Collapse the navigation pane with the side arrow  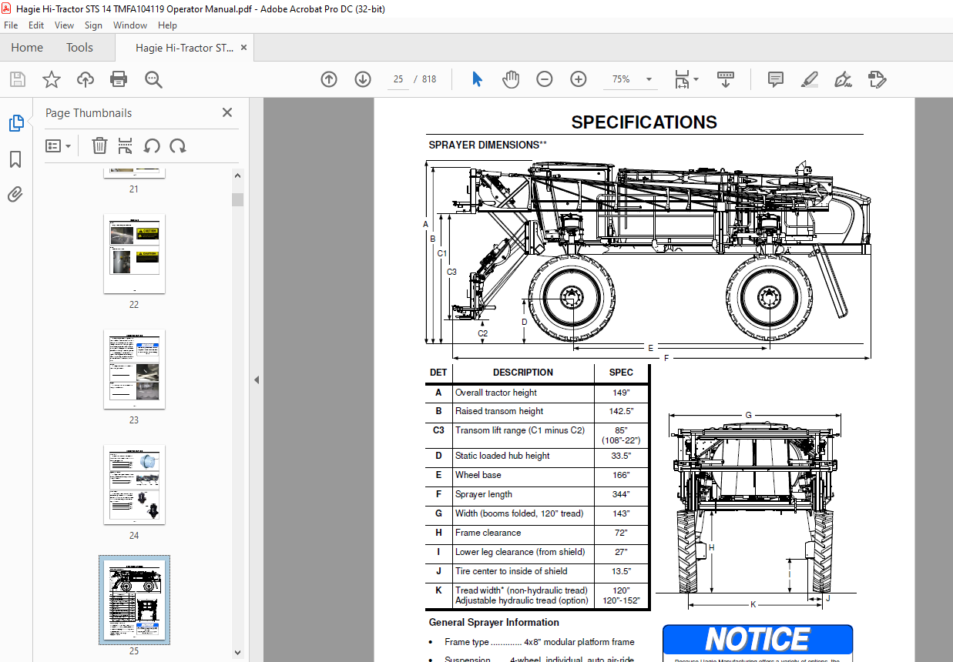pyautogui.click(x=257, y=379)
